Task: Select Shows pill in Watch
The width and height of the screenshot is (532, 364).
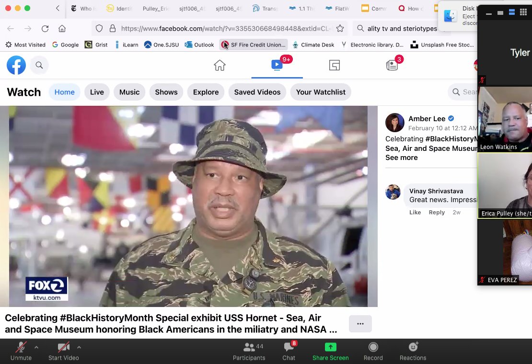Action: (x=166, y=92)
